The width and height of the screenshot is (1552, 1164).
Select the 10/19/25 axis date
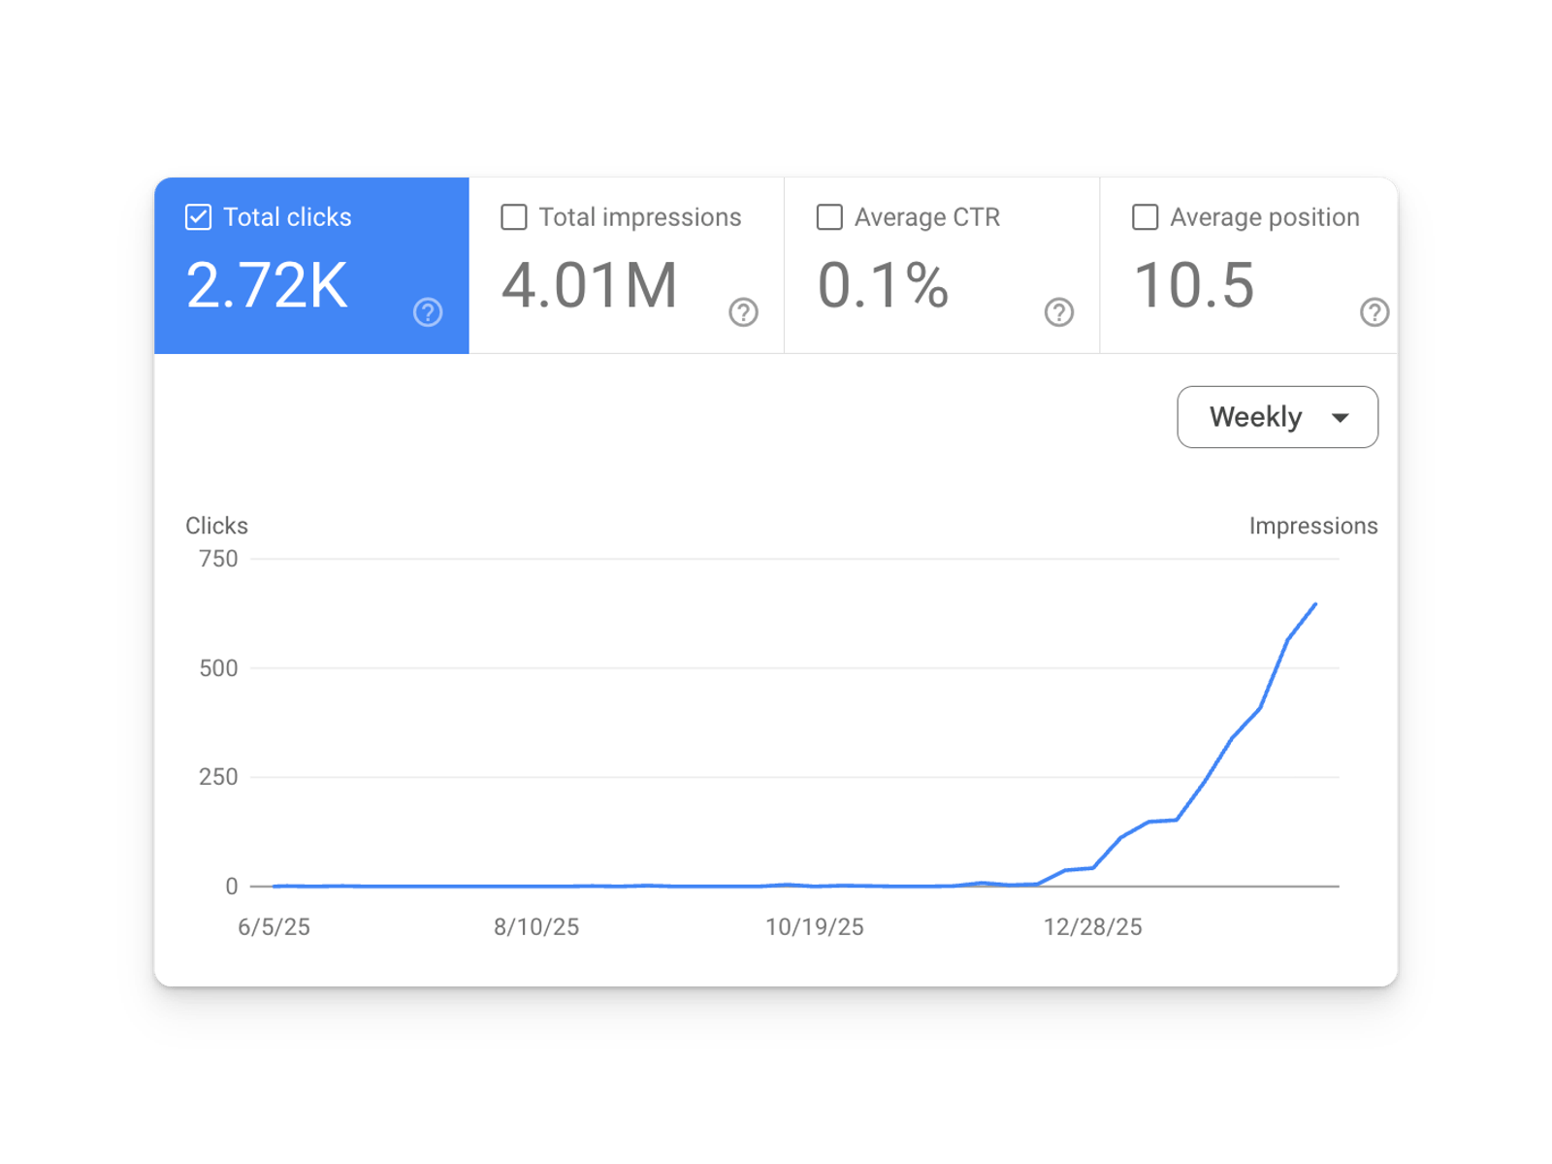click(814, 927)
